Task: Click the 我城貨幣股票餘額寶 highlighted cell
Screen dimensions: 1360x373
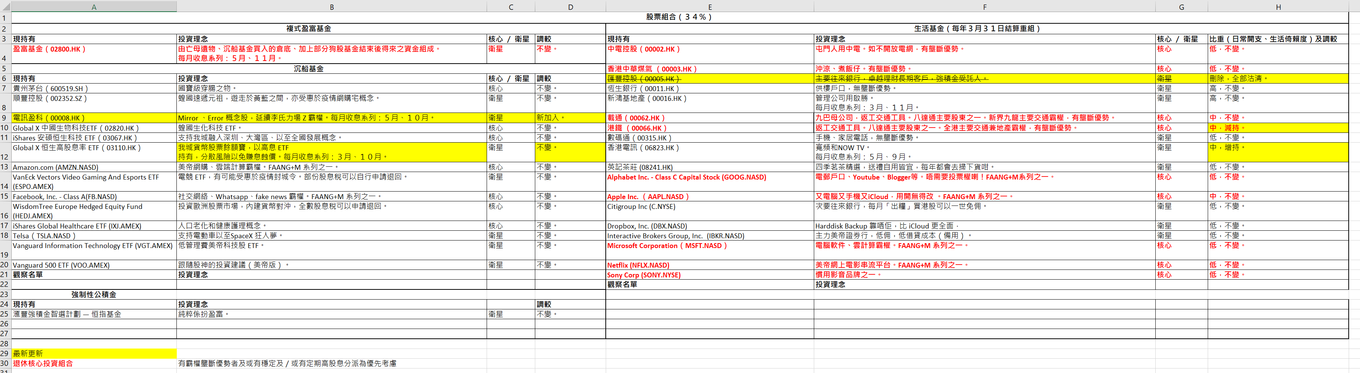Action: pos(332,152)
